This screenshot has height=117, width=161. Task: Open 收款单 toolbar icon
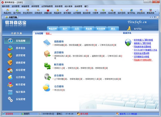(103, 12)
